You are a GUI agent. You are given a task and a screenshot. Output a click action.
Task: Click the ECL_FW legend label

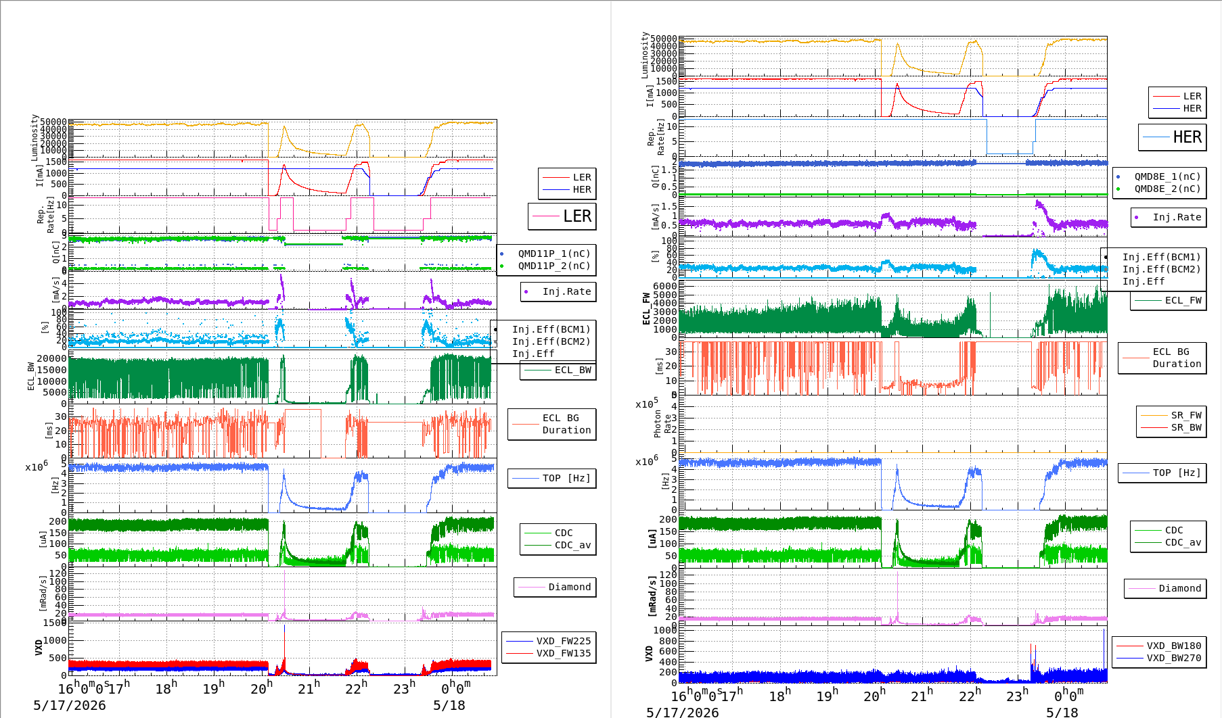pos(1183,300)
